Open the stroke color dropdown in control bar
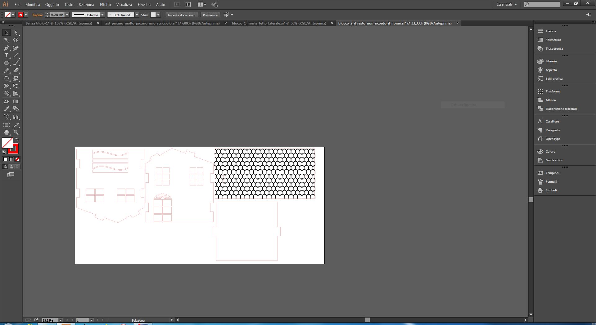 click(x=26, y=15)
